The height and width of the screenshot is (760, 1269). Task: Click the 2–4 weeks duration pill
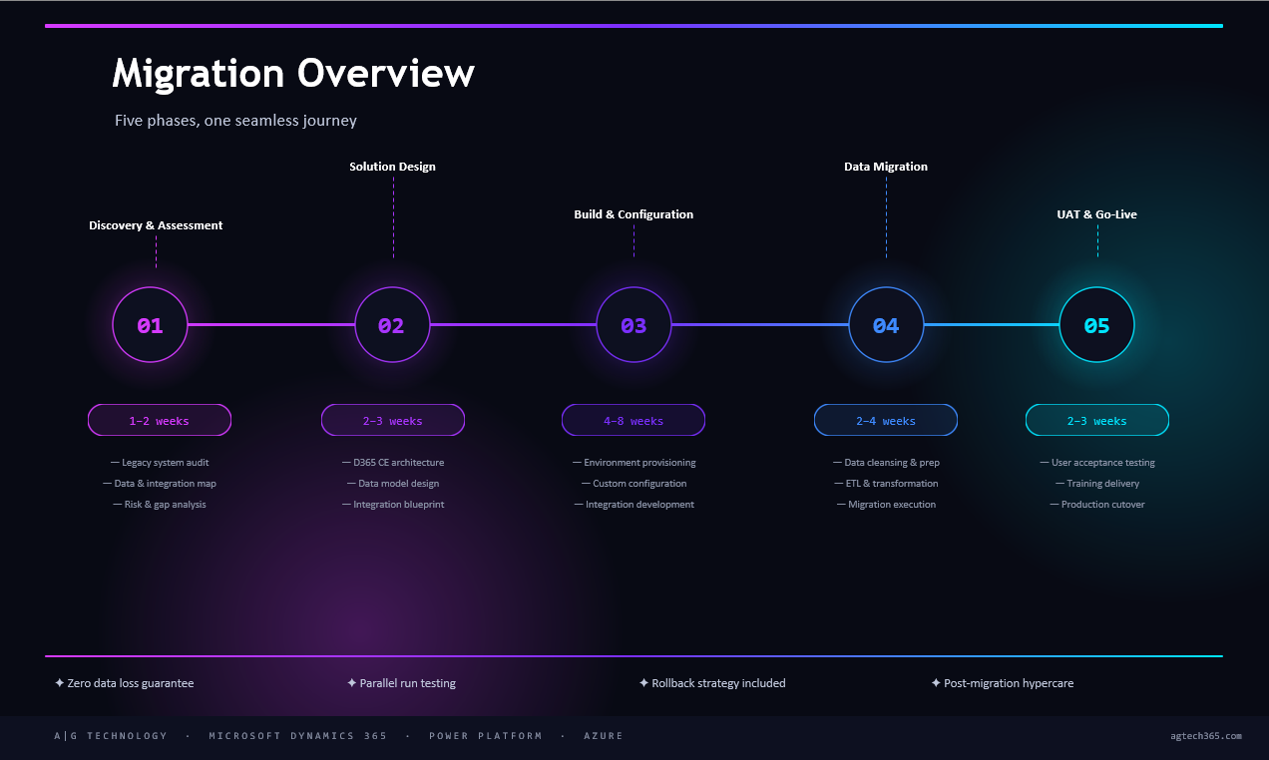(x=886, y=421)
